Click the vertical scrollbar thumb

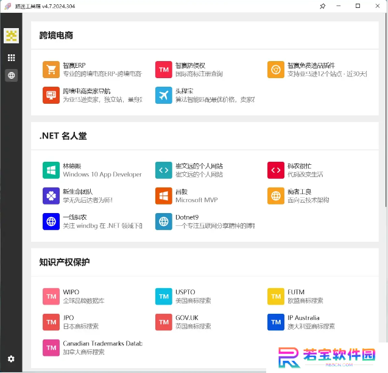(x=386, y=110)
